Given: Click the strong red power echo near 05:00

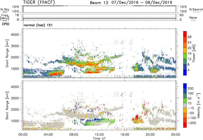Looking at the screenshot, I should tap(56, 74).
